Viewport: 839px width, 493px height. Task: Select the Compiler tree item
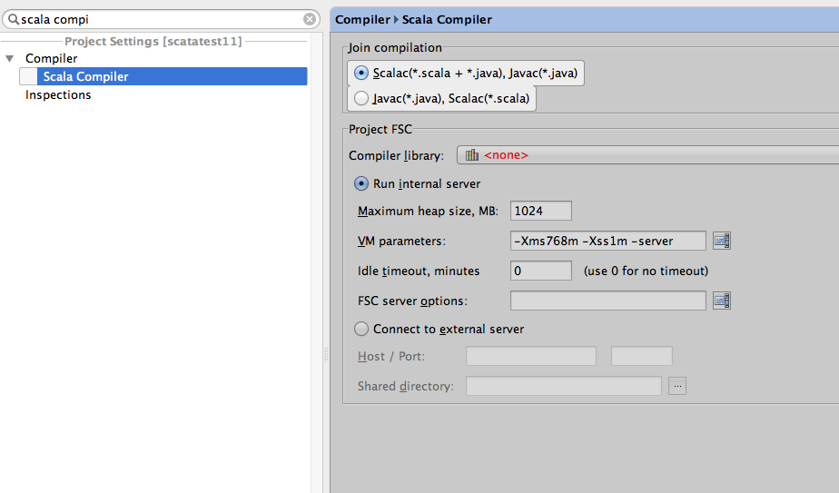(52, 58)
